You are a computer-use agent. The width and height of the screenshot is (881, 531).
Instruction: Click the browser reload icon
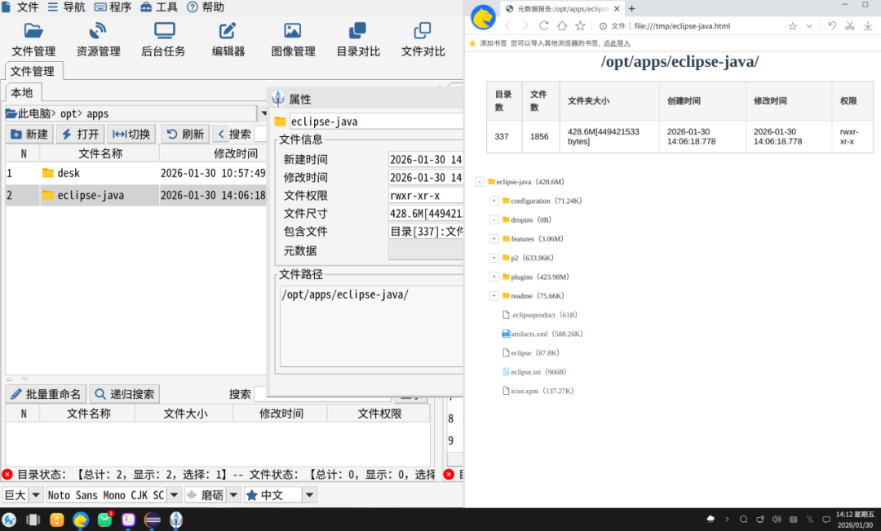pyautogui.click(x=544, y=26)
